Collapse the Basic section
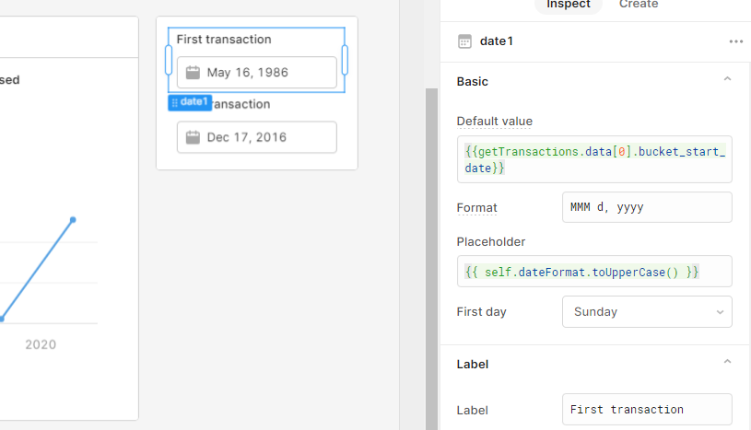The height and width of the screenshot is (430, 751). [727, 81]
